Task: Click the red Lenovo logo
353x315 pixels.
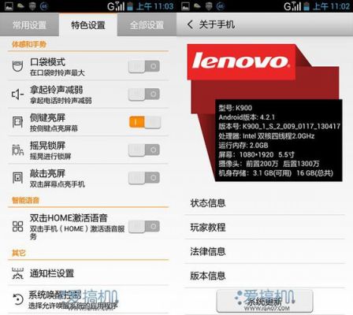Action: [241, 61]
